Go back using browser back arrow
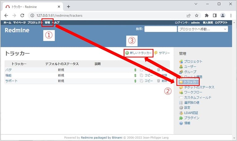Screen dimensions: 237x141 click(x=6, y=15)
